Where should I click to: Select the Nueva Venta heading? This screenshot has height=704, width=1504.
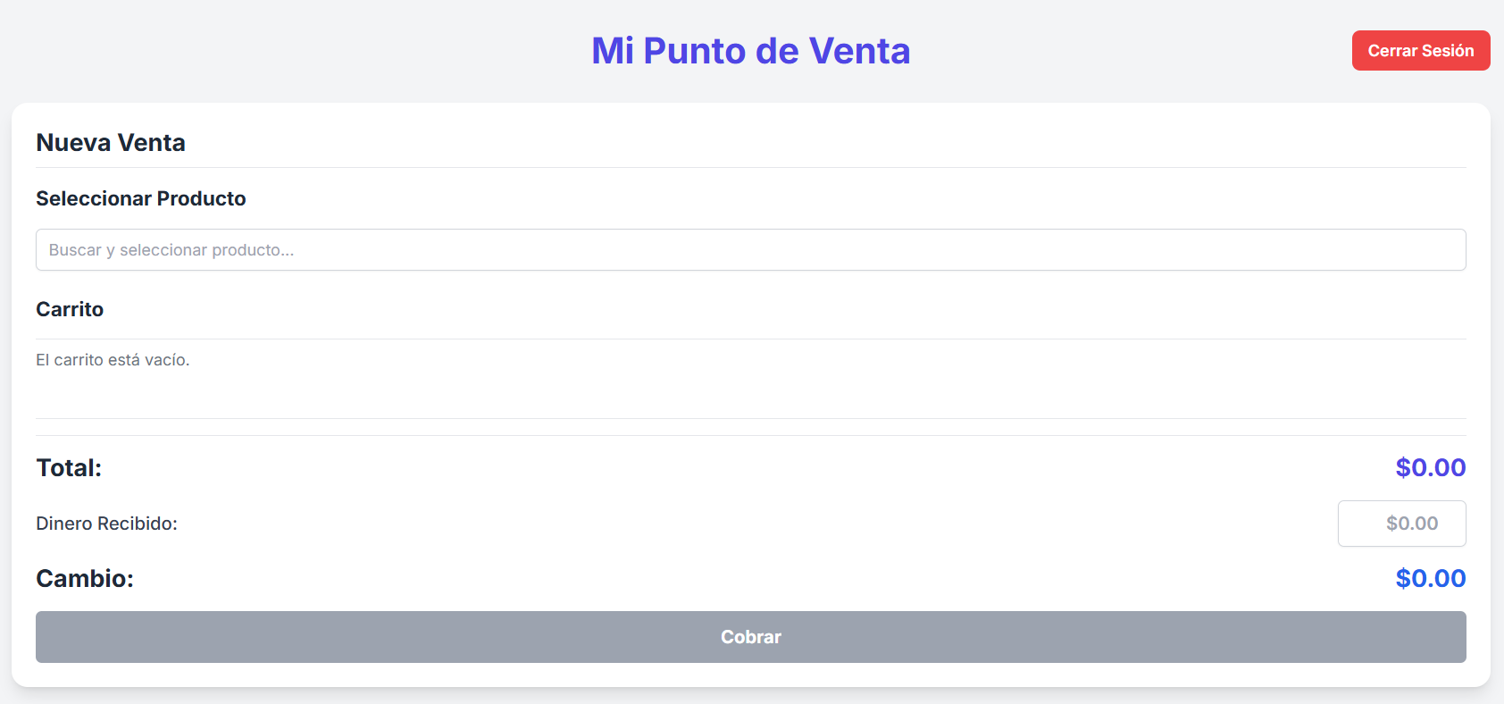(110, 142)
